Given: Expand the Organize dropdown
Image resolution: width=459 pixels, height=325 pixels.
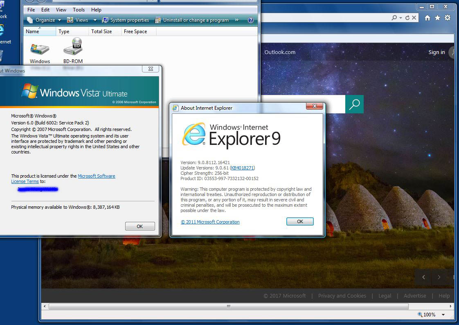Looking at the screenshot, I should tap(44, 20).
